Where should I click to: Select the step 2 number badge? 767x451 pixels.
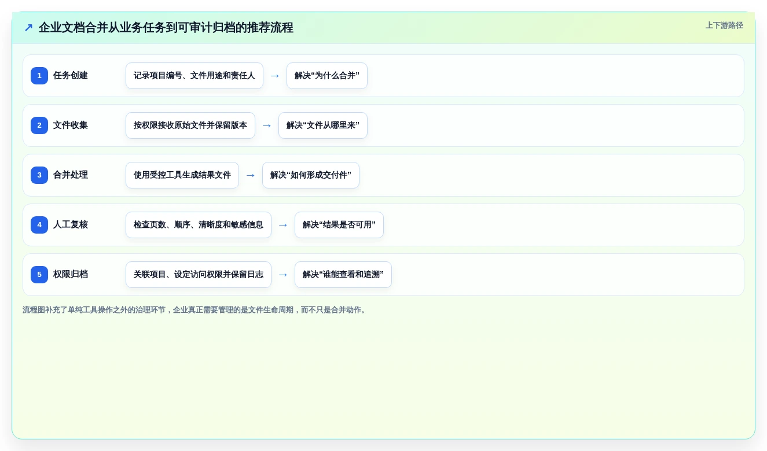coord(39,125)
